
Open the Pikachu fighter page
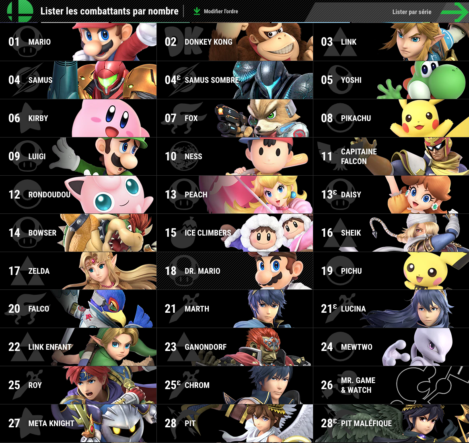pos(391,118)
